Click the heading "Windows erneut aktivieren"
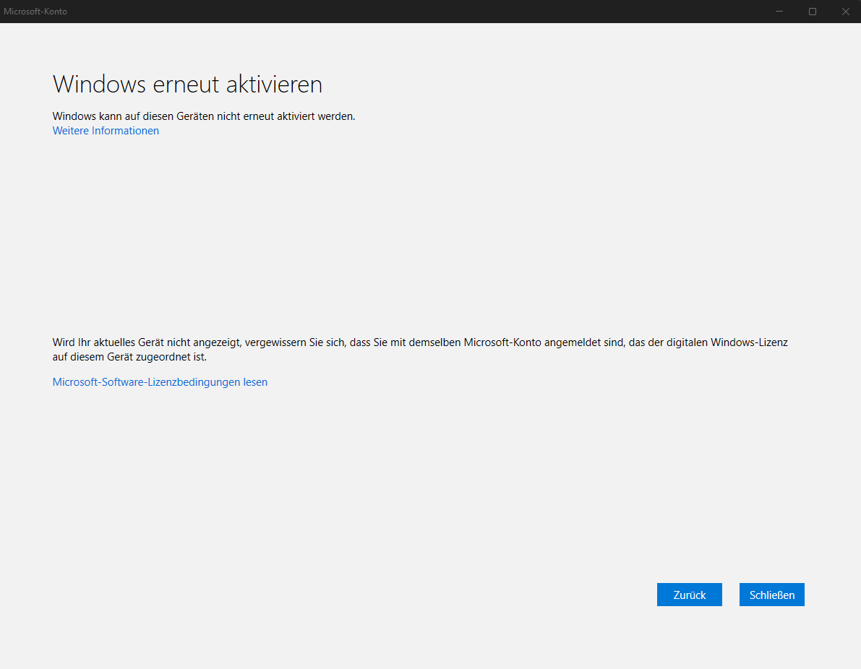The height and width of the screenshot is (669, 861). click(187, 85)
